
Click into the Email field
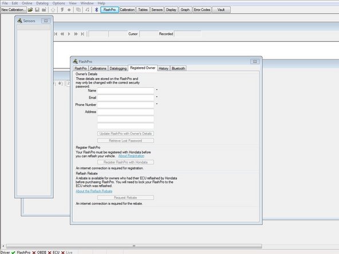[x=125, y=98]
